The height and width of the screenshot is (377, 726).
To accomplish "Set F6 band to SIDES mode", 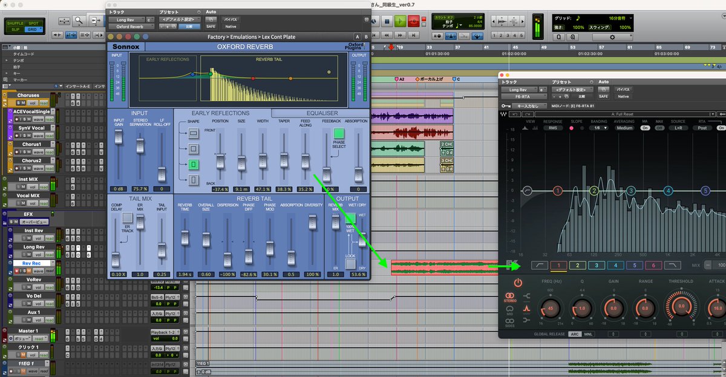I will pyautogui.click(x=509, y=321).
